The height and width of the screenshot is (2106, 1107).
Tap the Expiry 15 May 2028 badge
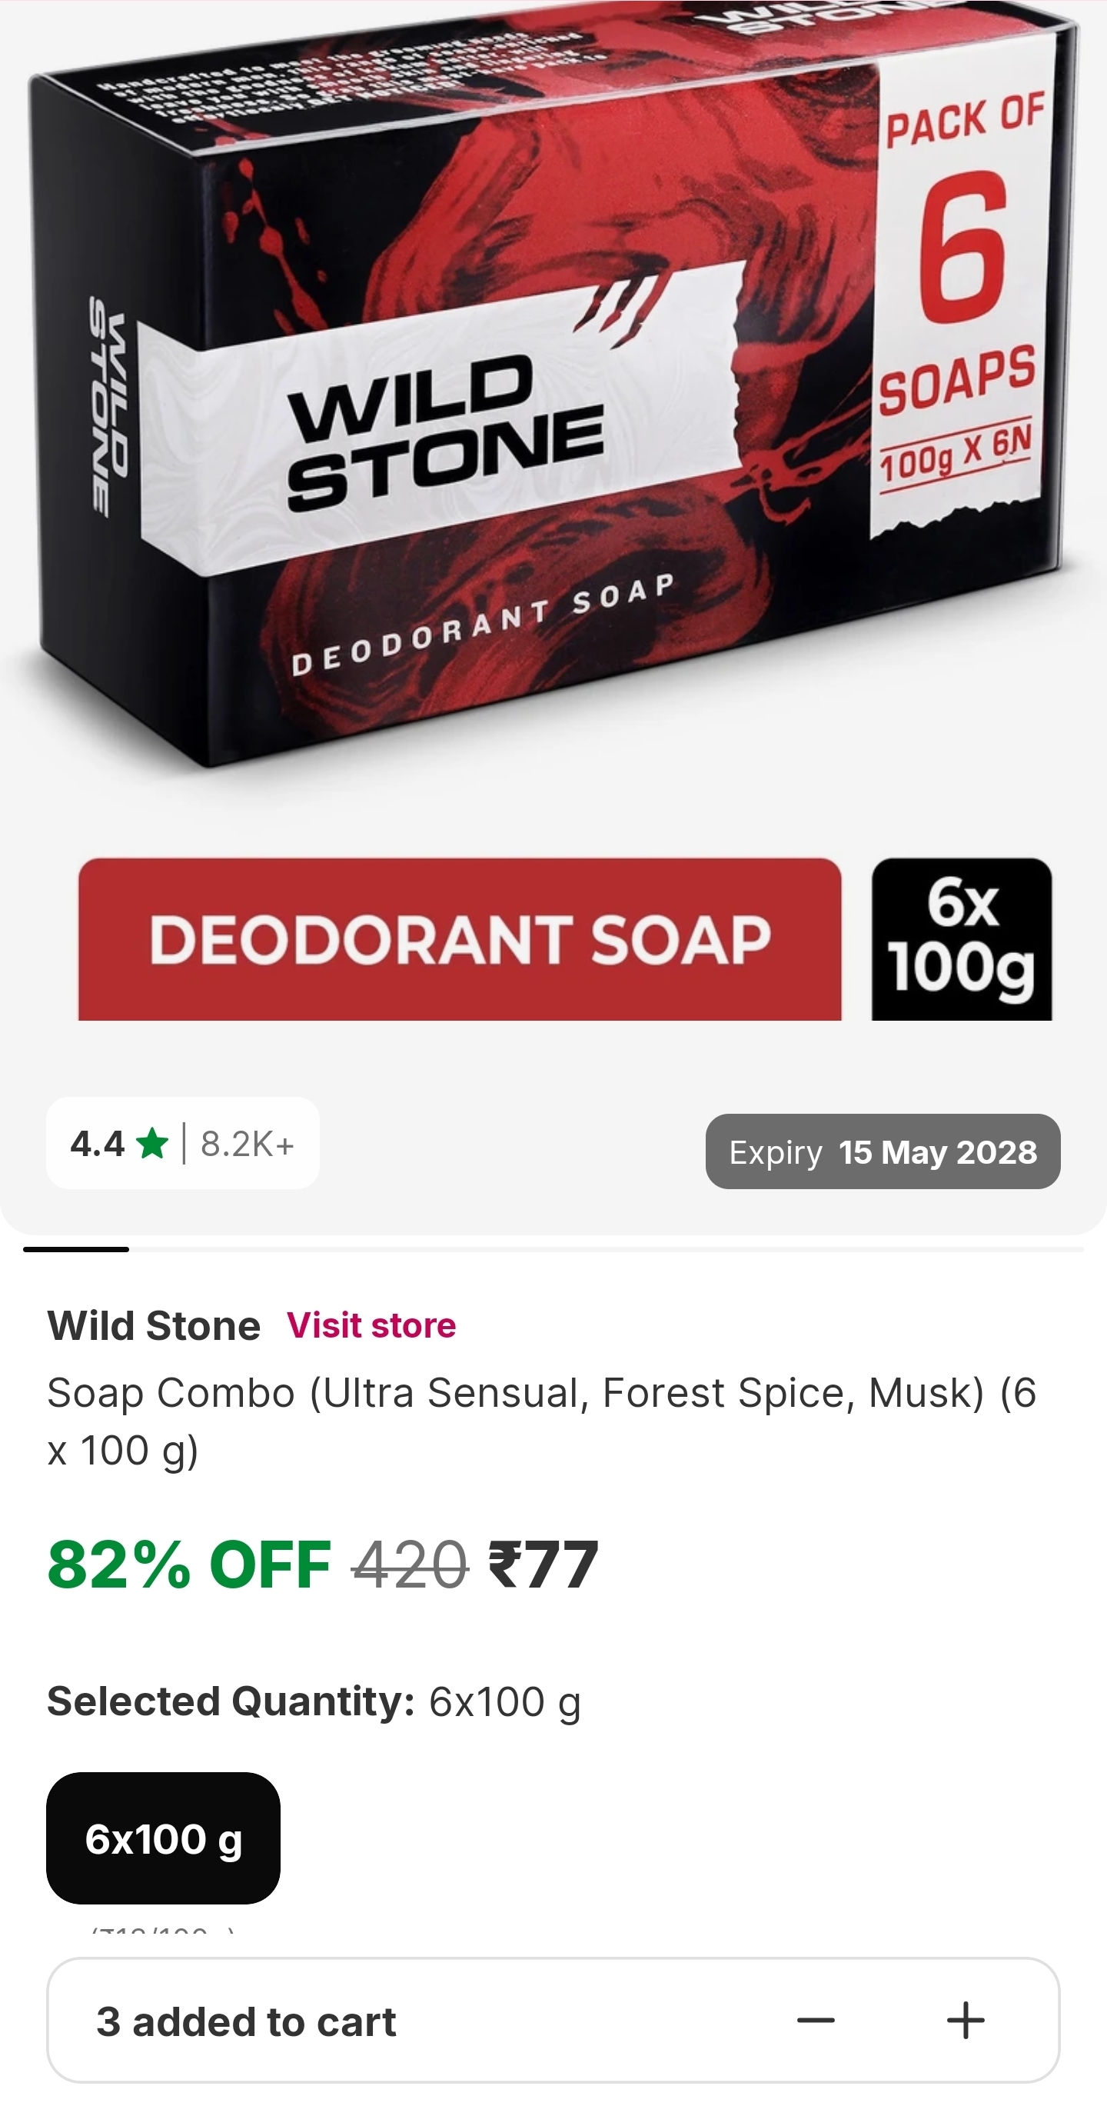coord(883,1151)
